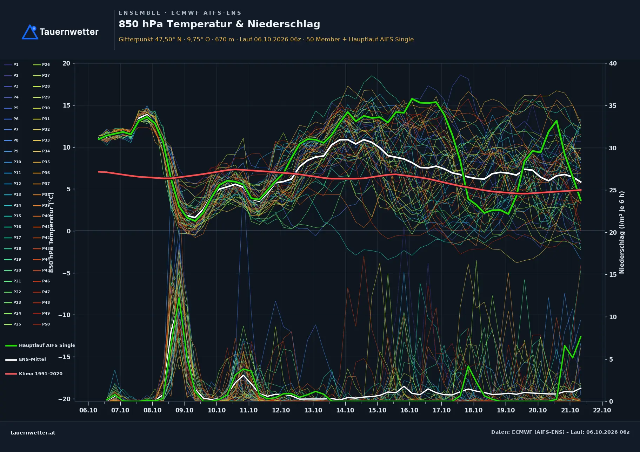Viewport: 640px width, 452px height.
Task: Click the P1 legend entry
Action: pos(12,64)
